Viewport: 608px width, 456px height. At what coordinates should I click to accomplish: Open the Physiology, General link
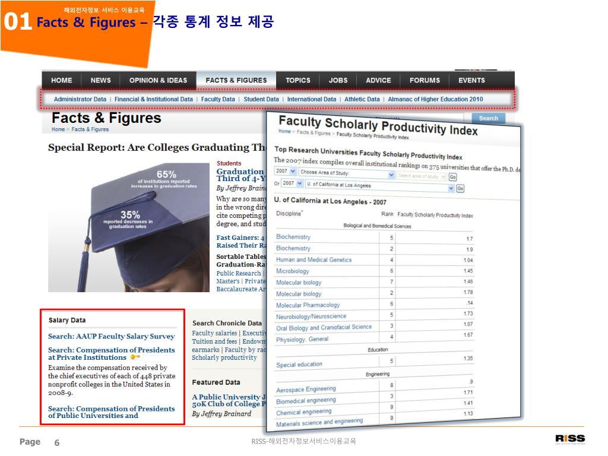pyautogui.click(x=302, y=339)
